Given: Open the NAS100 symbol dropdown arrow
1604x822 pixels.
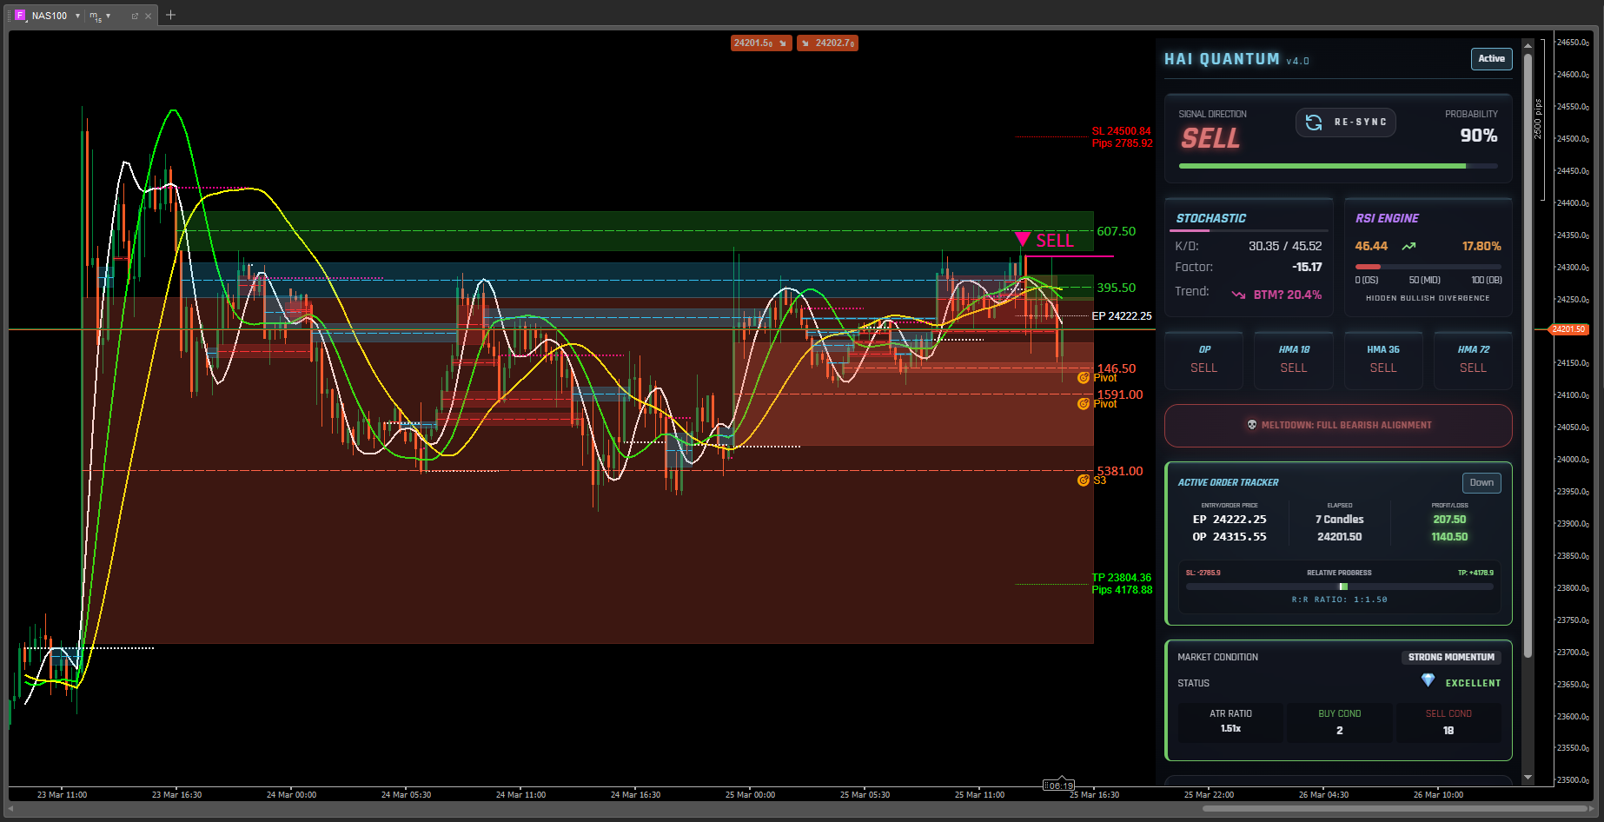Looking at the screenshot, I should point(77,16).
